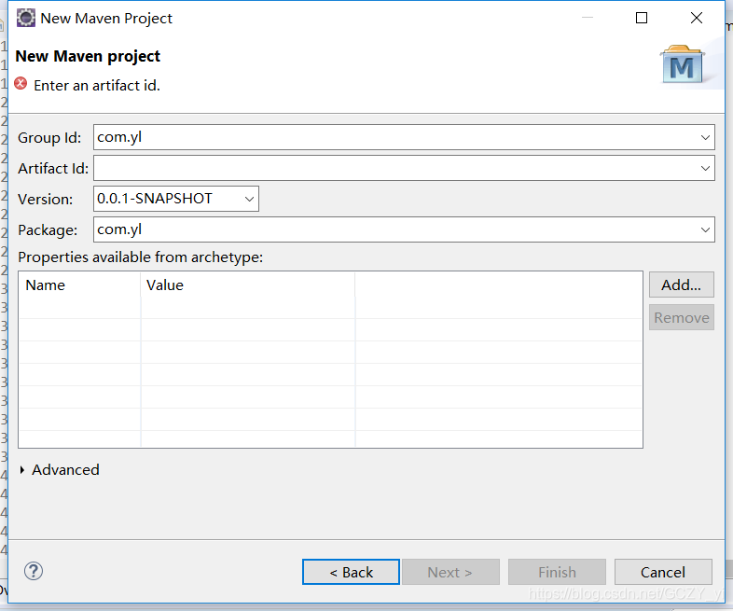Click the Package: label

tap(48, 230)
